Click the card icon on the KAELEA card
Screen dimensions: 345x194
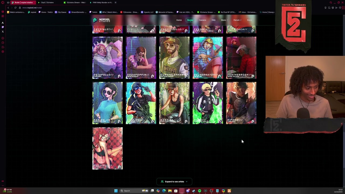pos(119,122)
